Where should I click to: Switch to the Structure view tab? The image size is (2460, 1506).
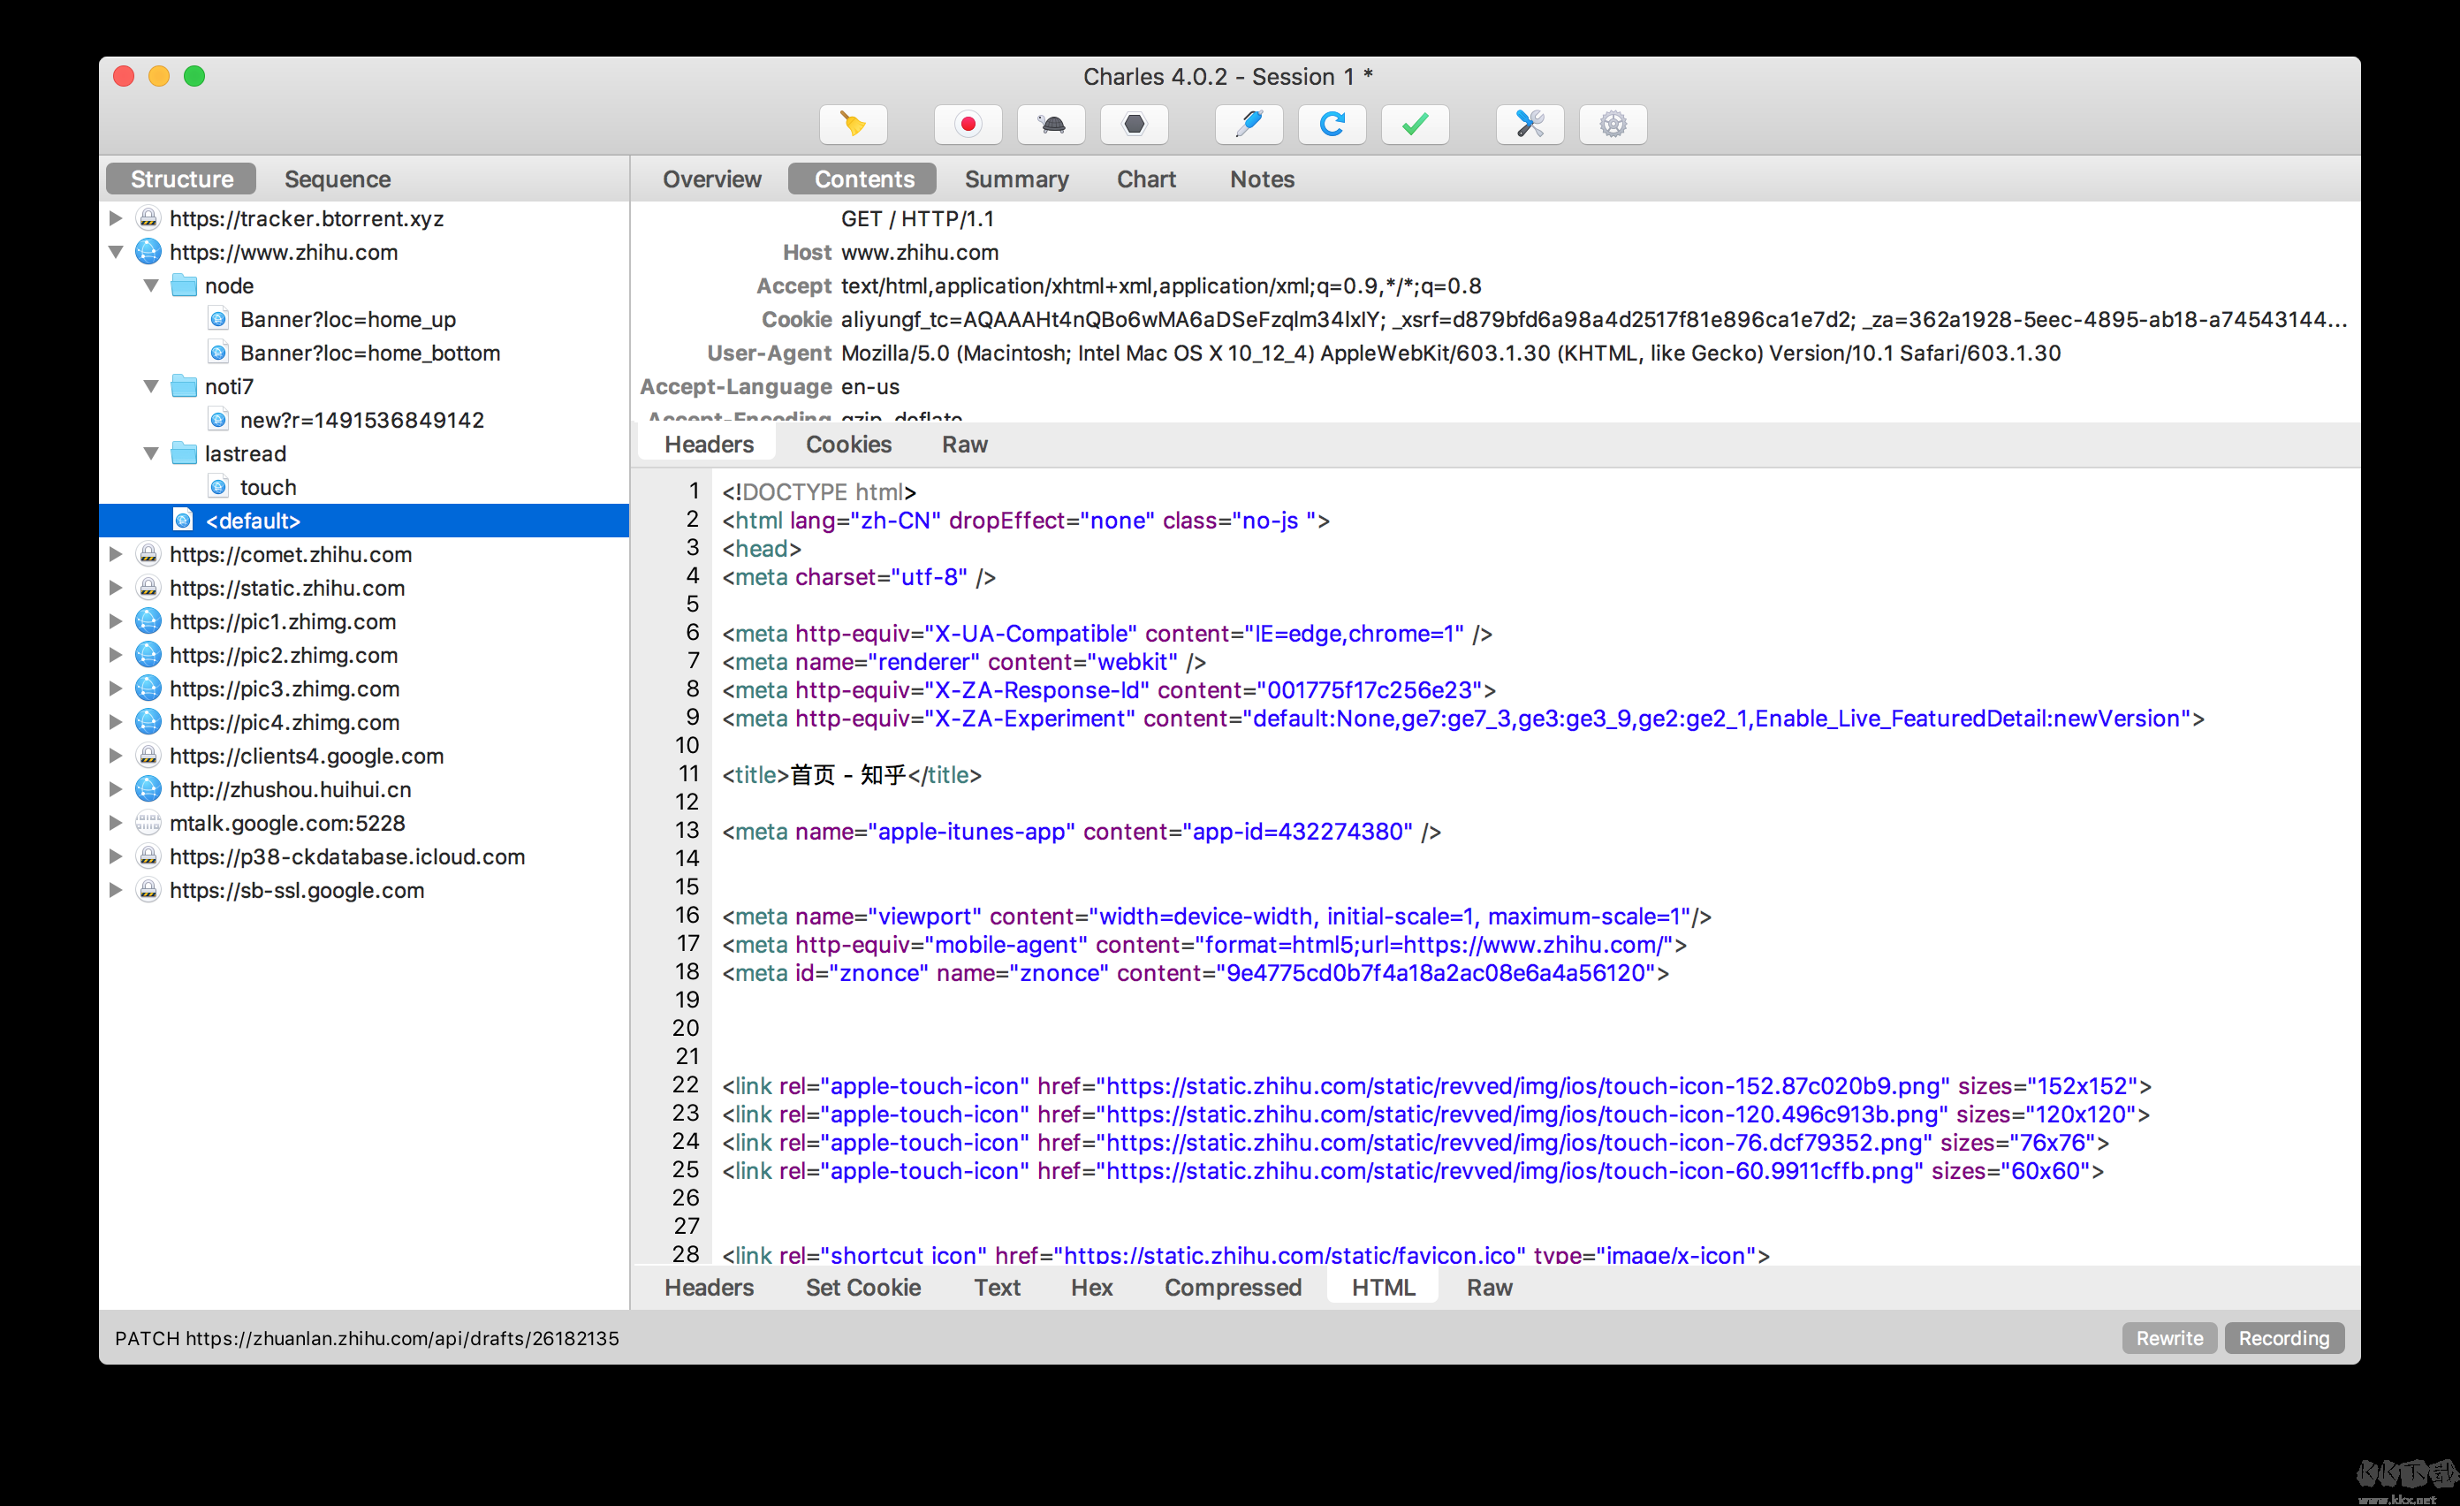(x=179, y=178)
